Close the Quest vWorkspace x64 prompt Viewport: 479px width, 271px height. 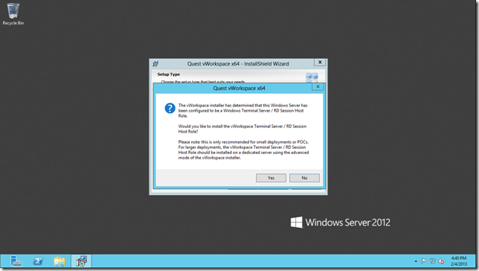(318, 87)
